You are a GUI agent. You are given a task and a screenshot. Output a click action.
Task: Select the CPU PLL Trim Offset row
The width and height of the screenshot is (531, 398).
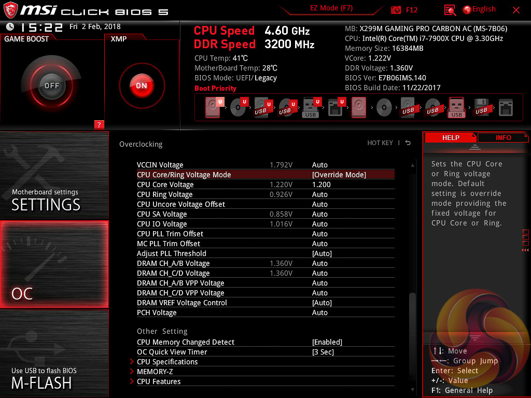(x=265, y=234)
